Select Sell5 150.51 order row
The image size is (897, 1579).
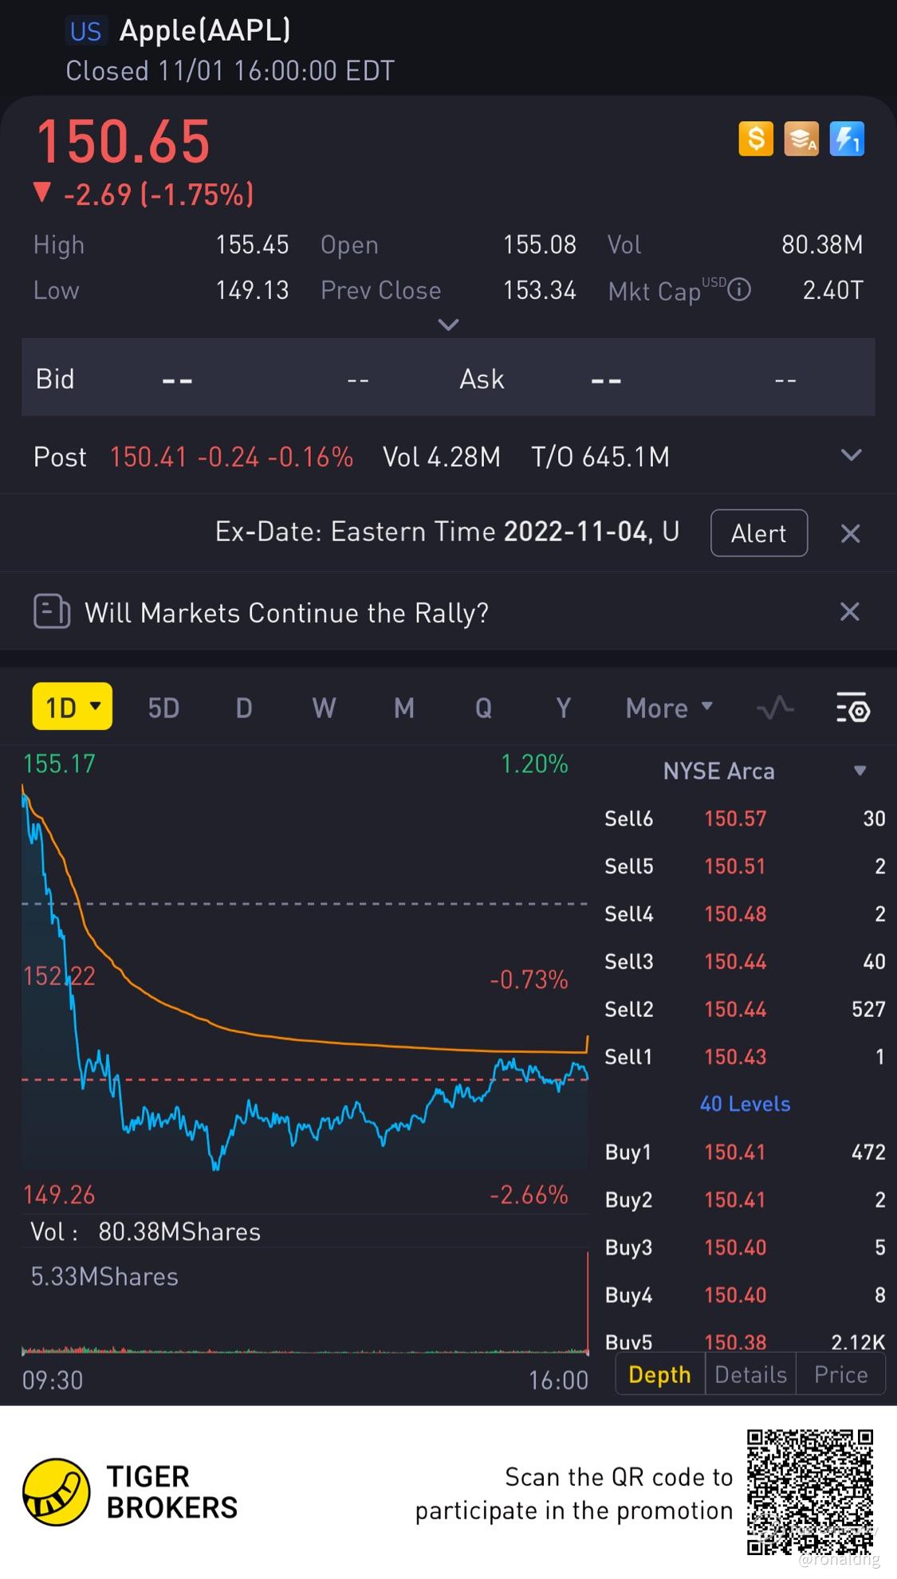(x=745, y=866)
